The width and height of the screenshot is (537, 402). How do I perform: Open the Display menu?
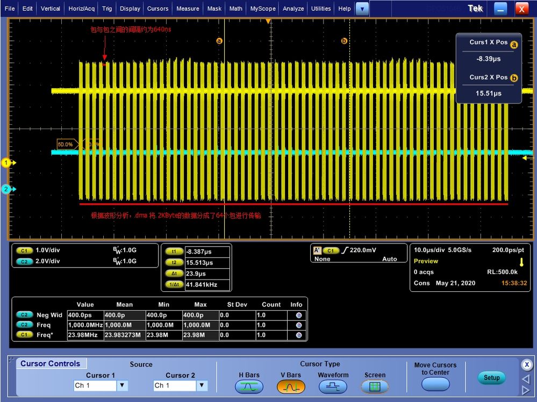point(130,9)
